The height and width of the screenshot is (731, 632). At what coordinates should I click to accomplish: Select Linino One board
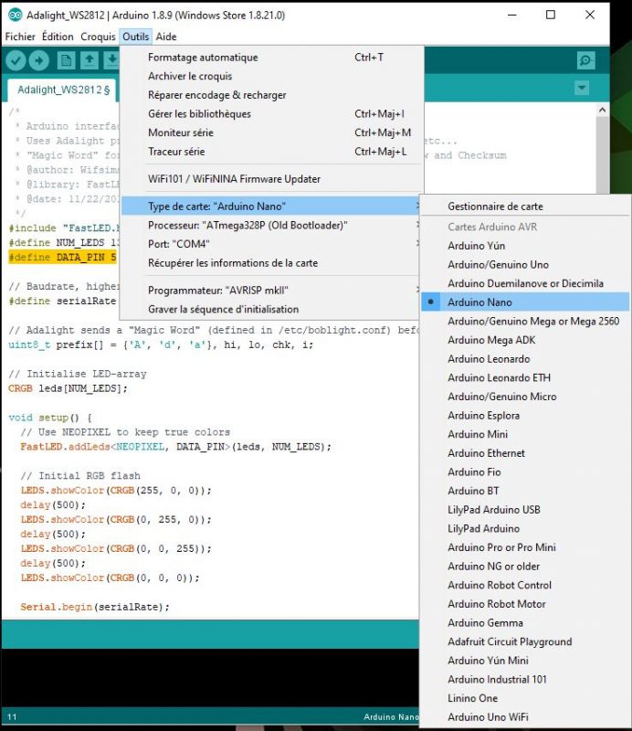(525, 698)
